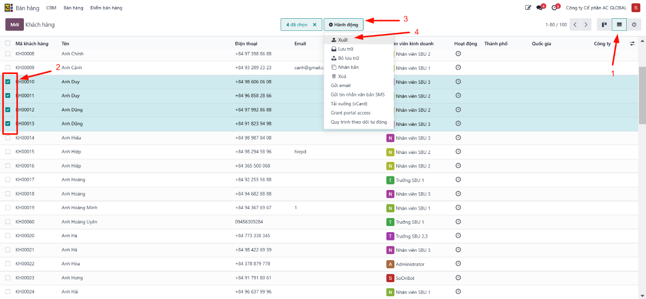The height and width of the screenshot is (299, 646).
Task: Click Trưởng SBU 2.3 avatar icon
Action: pyautogui.click(x=390, y=236)
